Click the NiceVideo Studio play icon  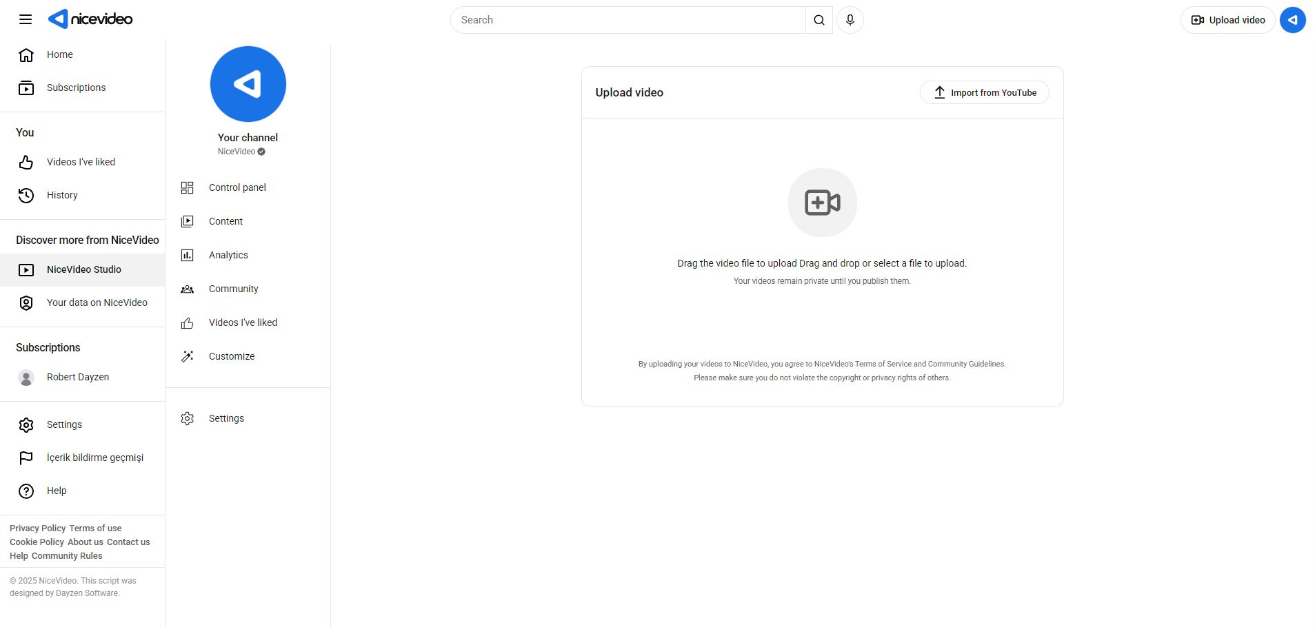(26, 270)
